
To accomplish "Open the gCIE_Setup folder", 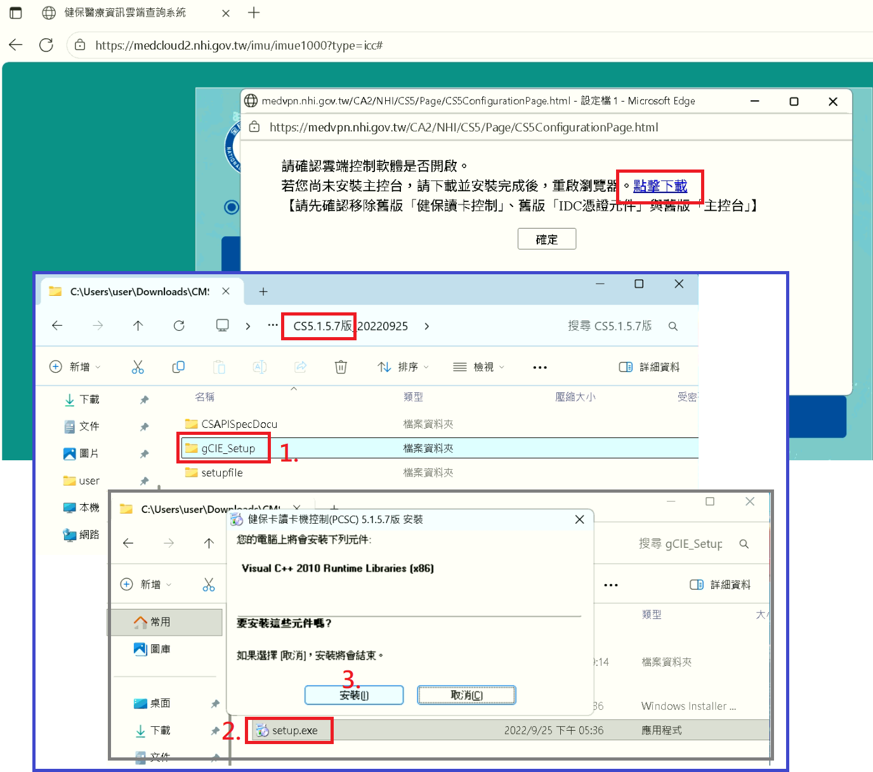I will (228, 448).
